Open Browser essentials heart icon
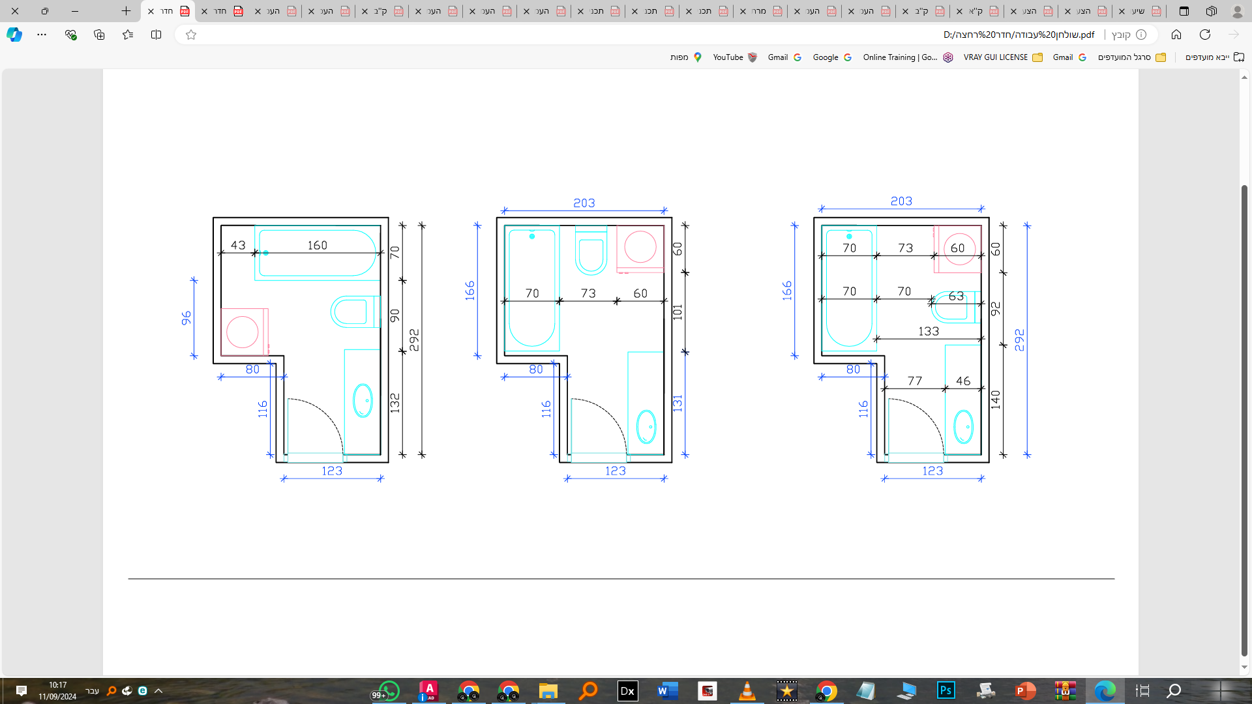 pos(70,35)
